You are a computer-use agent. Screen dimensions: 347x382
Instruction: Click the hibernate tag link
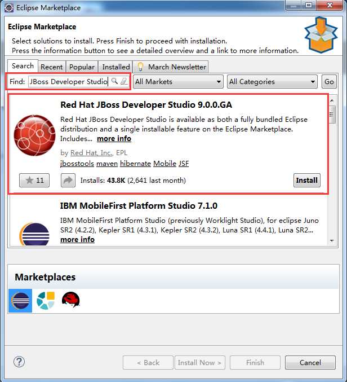pyautogui.click(x=135, y=163)
